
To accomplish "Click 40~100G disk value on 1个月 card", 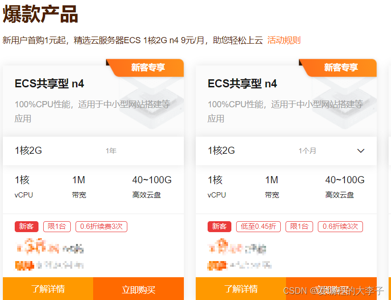I will (345, 180).
